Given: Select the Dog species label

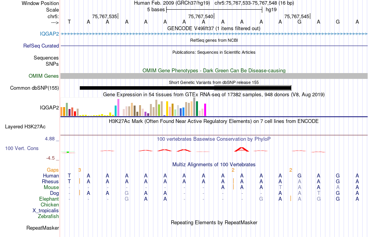Looking at the screenshot, I should 54,193.
